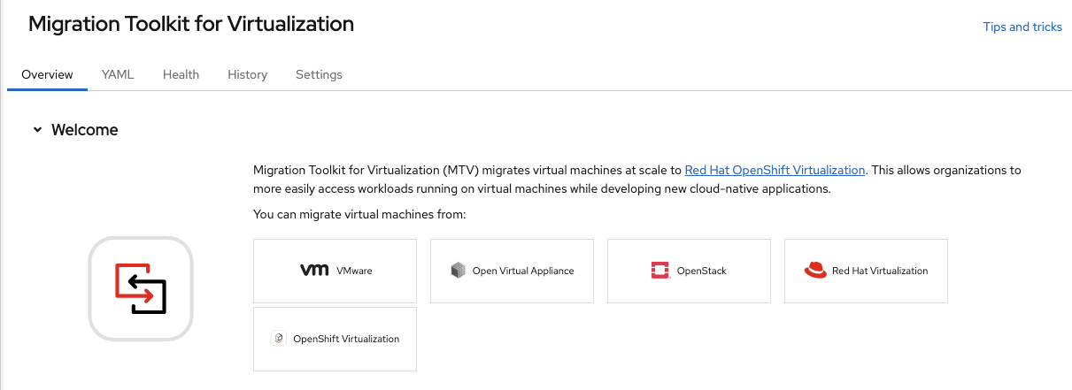Click the Open Virtual Appliance server icon
Viewport: 1072px width, 390px height.
tap(458, 271)
